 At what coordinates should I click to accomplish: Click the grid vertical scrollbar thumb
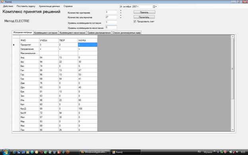point(232,69)
